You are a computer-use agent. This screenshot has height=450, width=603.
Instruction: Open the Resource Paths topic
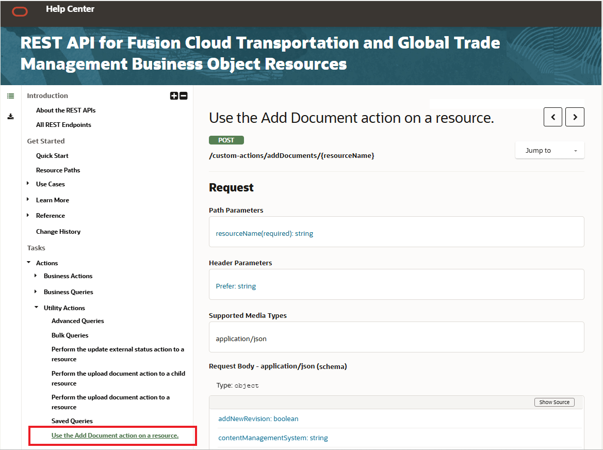(58, 170)
